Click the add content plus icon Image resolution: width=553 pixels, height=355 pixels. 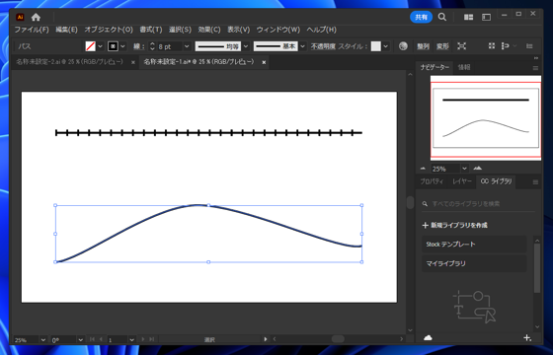pyautogui.click(x=527, y=337)
